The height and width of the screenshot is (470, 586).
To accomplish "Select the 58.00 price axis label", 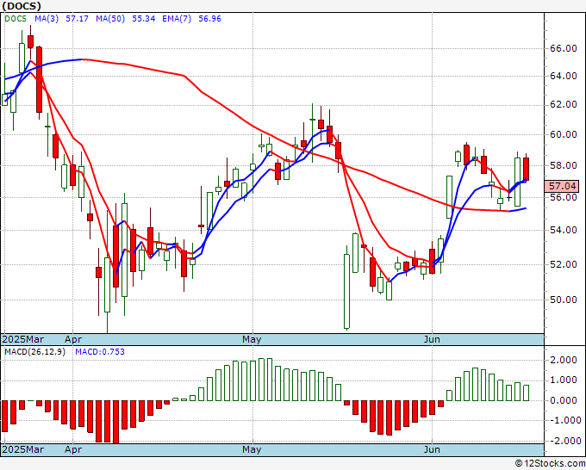I will coord(563,165).
